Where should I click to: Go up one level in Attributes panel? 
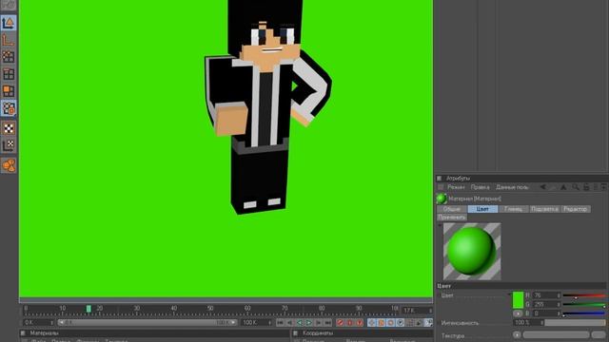(x=563, y=187)
